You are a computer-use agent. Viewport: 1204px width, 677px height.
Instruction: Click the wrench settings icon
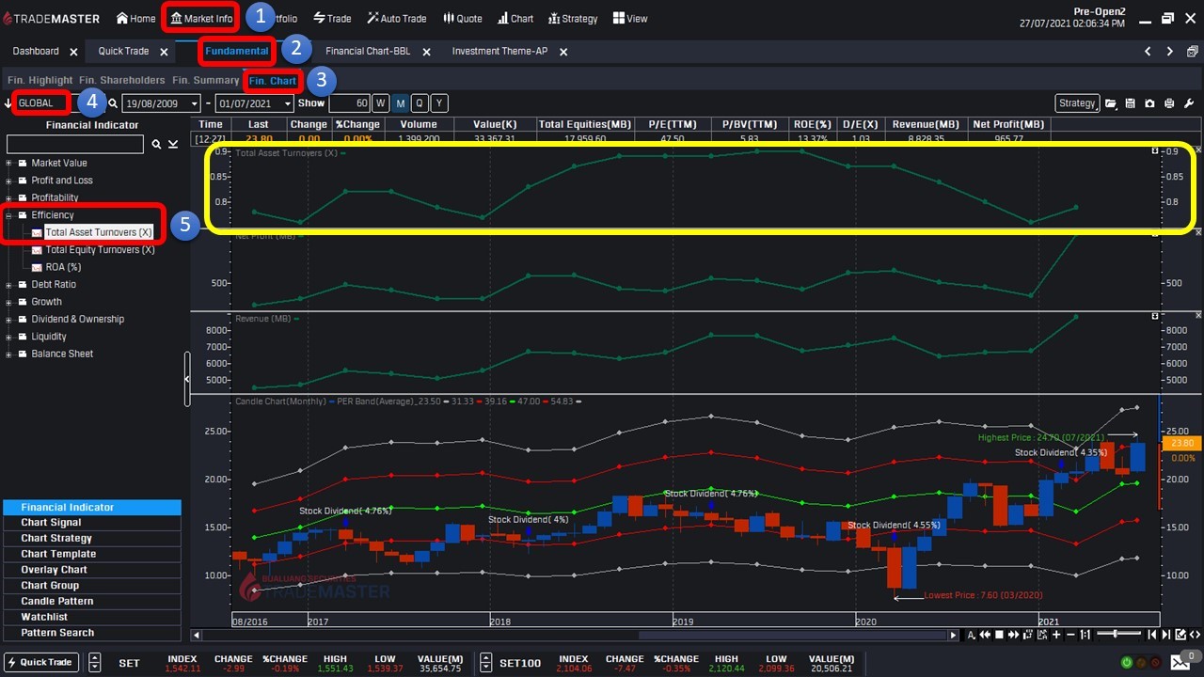pyautogui.click(x=1188, y=103)
